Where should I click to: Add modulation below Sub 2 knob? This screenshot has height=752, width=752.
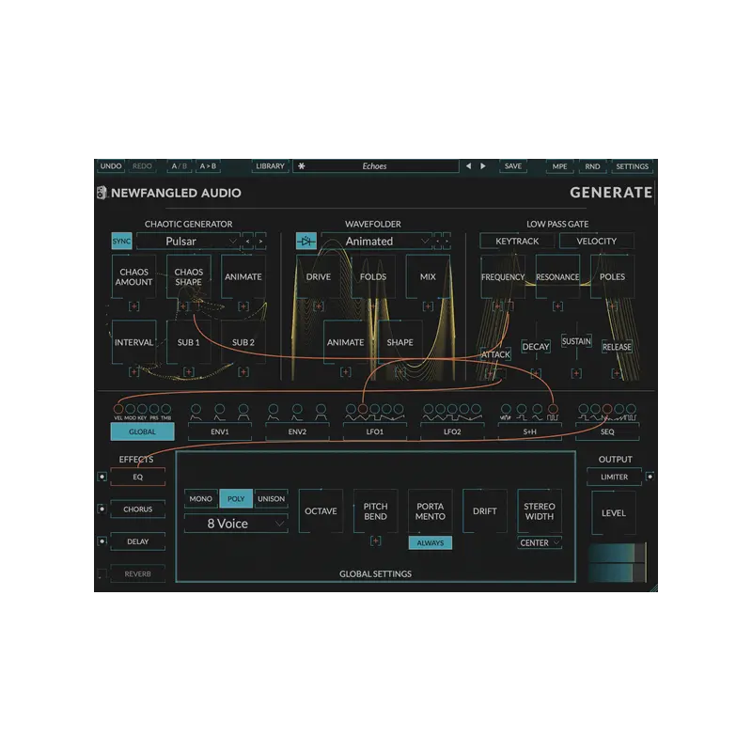pyautogui.click(x=243, y=371)
